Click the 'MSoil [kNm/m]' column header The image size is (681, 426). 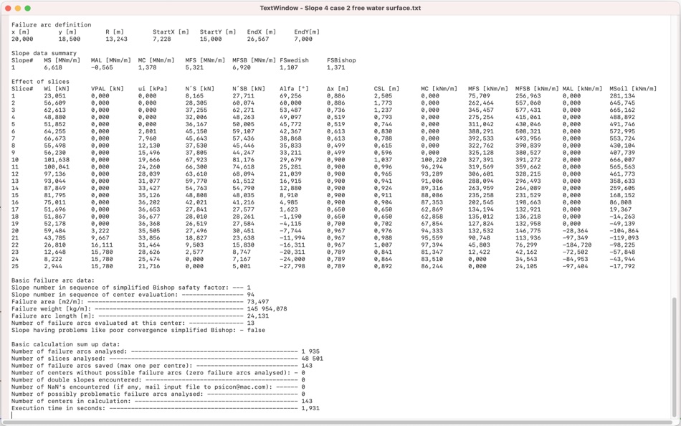(633, 89)
